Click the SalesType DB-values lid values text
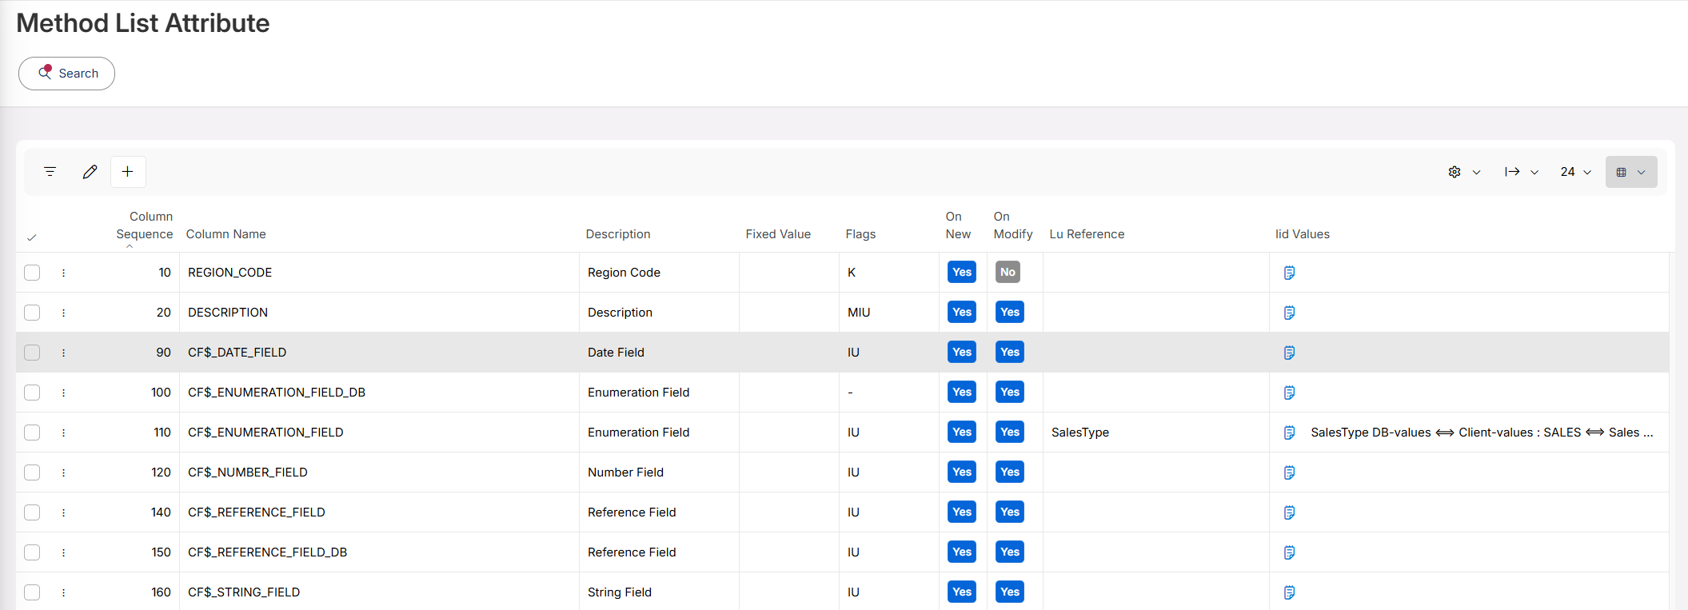1688x610 pixels. coord(1482,433)
